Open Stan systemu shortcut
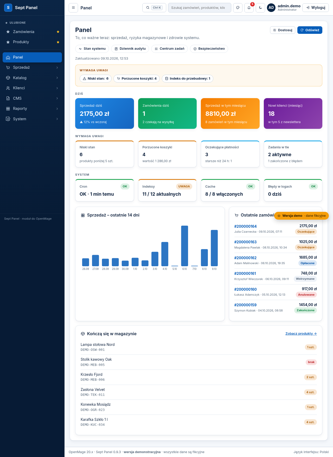Image resolution: width=333 pixels, height=457 pixels. click(92, 49)
